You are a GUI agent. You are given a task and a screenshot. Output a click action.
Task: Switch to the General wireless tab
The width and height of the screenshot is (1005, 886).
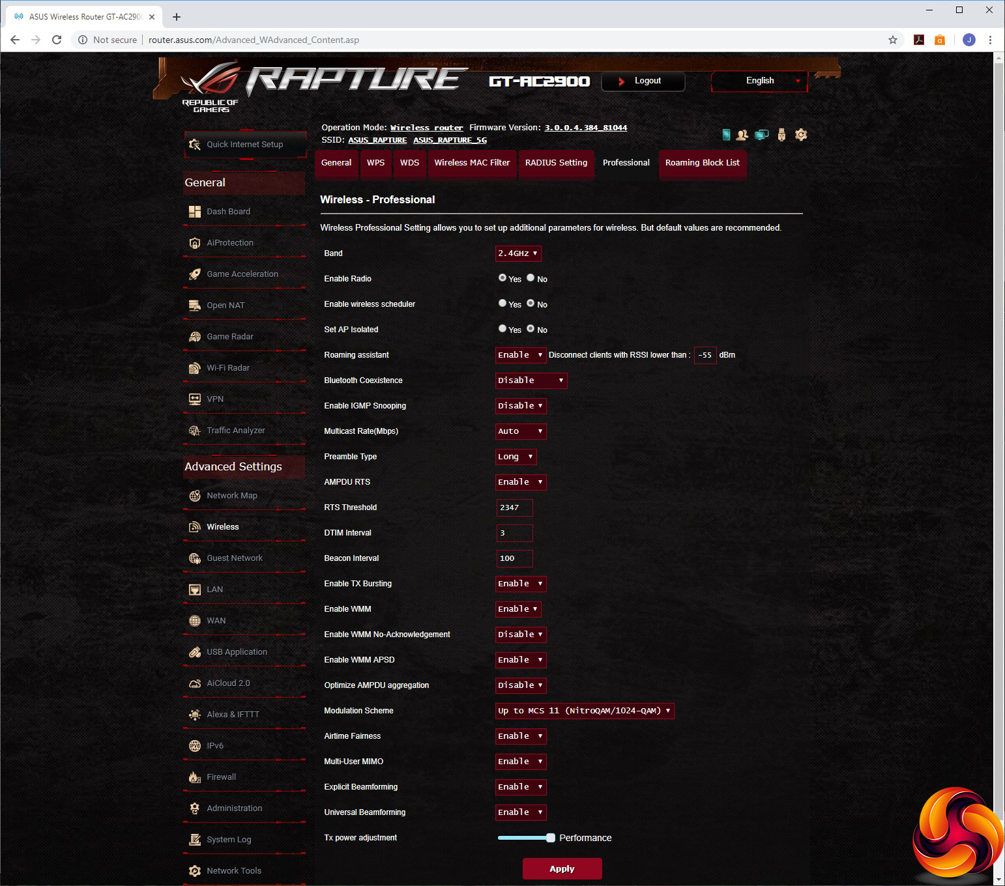(x=336, y=164)
